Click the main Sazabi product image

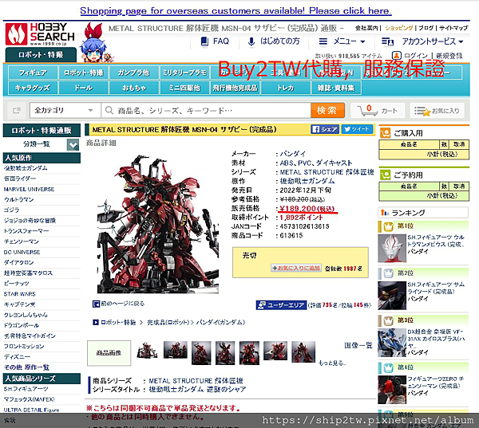click(x=158, y=225)
